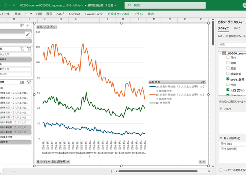
Task: Open the Power Pivot ribbon tab
Action: 94,14
